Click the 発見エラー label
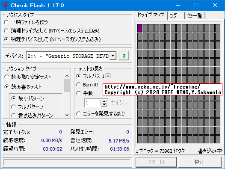 click(x=82, y=132)
